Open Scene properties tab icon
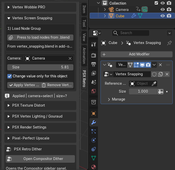The image size is (175, 170). [x=94, y=82]
